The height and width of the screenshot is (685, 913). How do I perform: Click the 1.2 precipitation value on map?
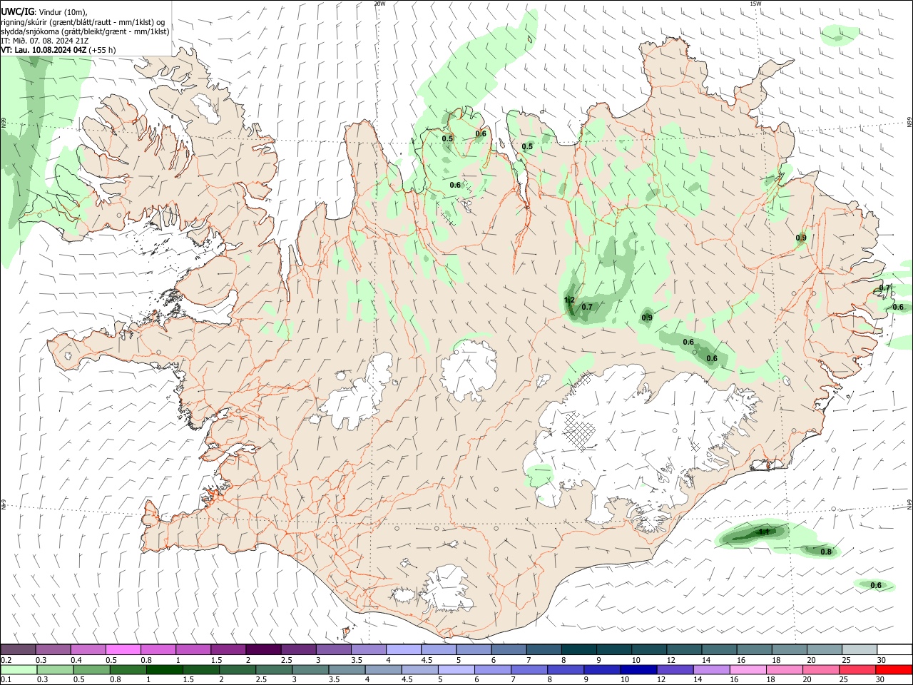click(x=569, y=300)
